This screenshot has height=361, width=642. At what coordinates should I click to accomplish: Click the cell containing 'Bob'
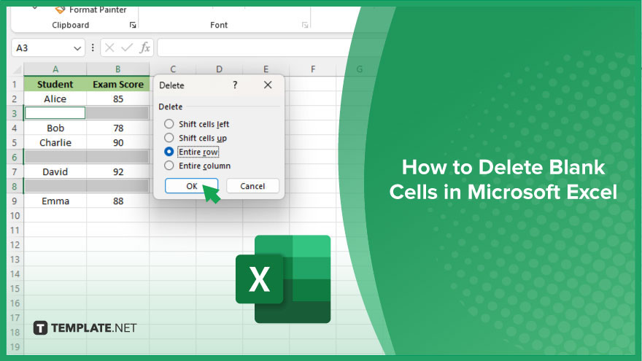point(55,128)
